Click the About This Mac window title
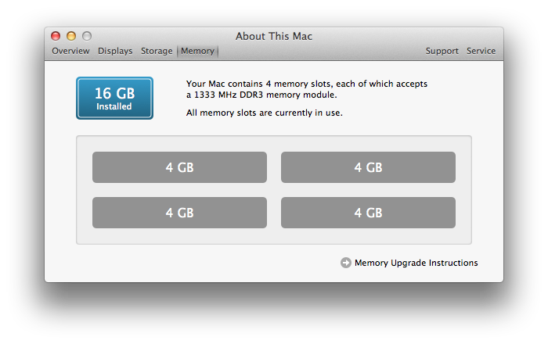Viewport: 548px width, 344px height. point(274,36)
